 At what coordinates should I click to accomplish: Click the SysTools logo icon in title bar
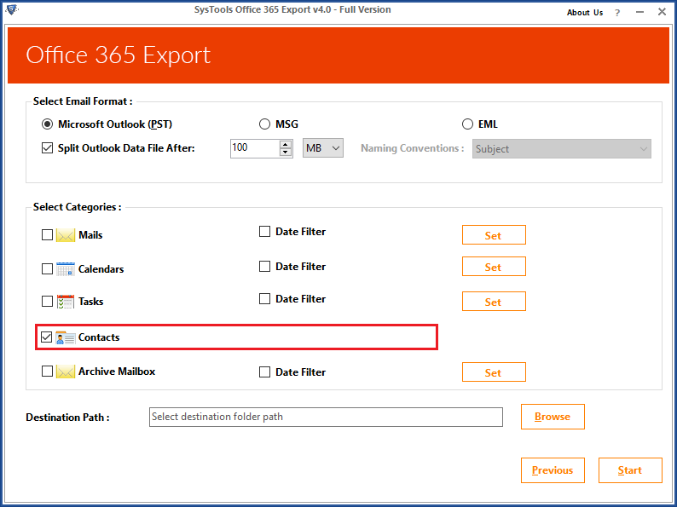pos(12,9)
